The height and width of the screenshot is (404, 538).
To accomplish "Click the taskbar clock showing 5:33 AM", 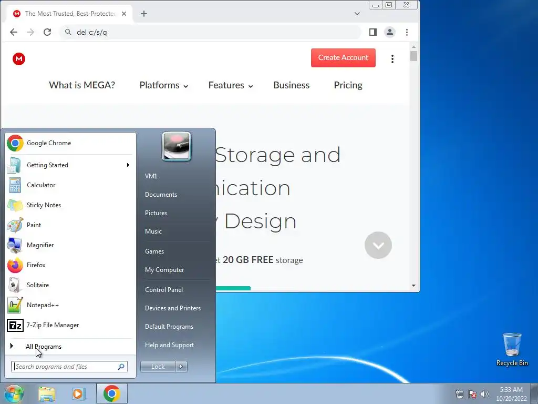I will (511, 394).
